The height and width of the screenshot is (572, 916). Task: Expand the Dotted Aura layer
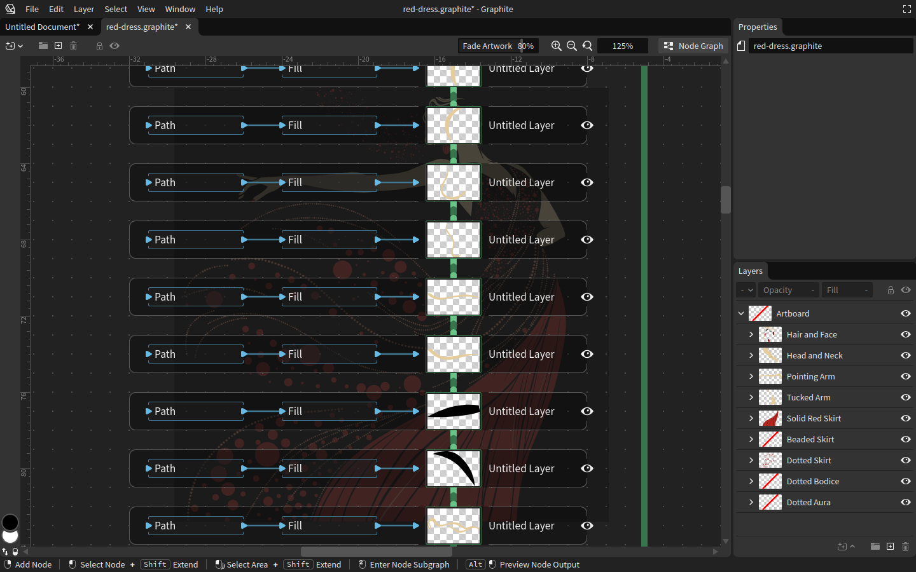pyautogui.click(x=751, y=502)
